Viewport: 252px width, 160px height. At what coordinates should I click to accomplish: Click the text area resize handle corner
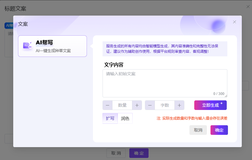click(226, 96)
